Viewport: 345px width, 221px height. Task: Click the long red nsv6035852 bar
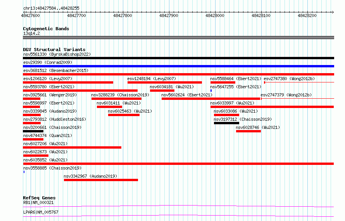click(178, 164)
